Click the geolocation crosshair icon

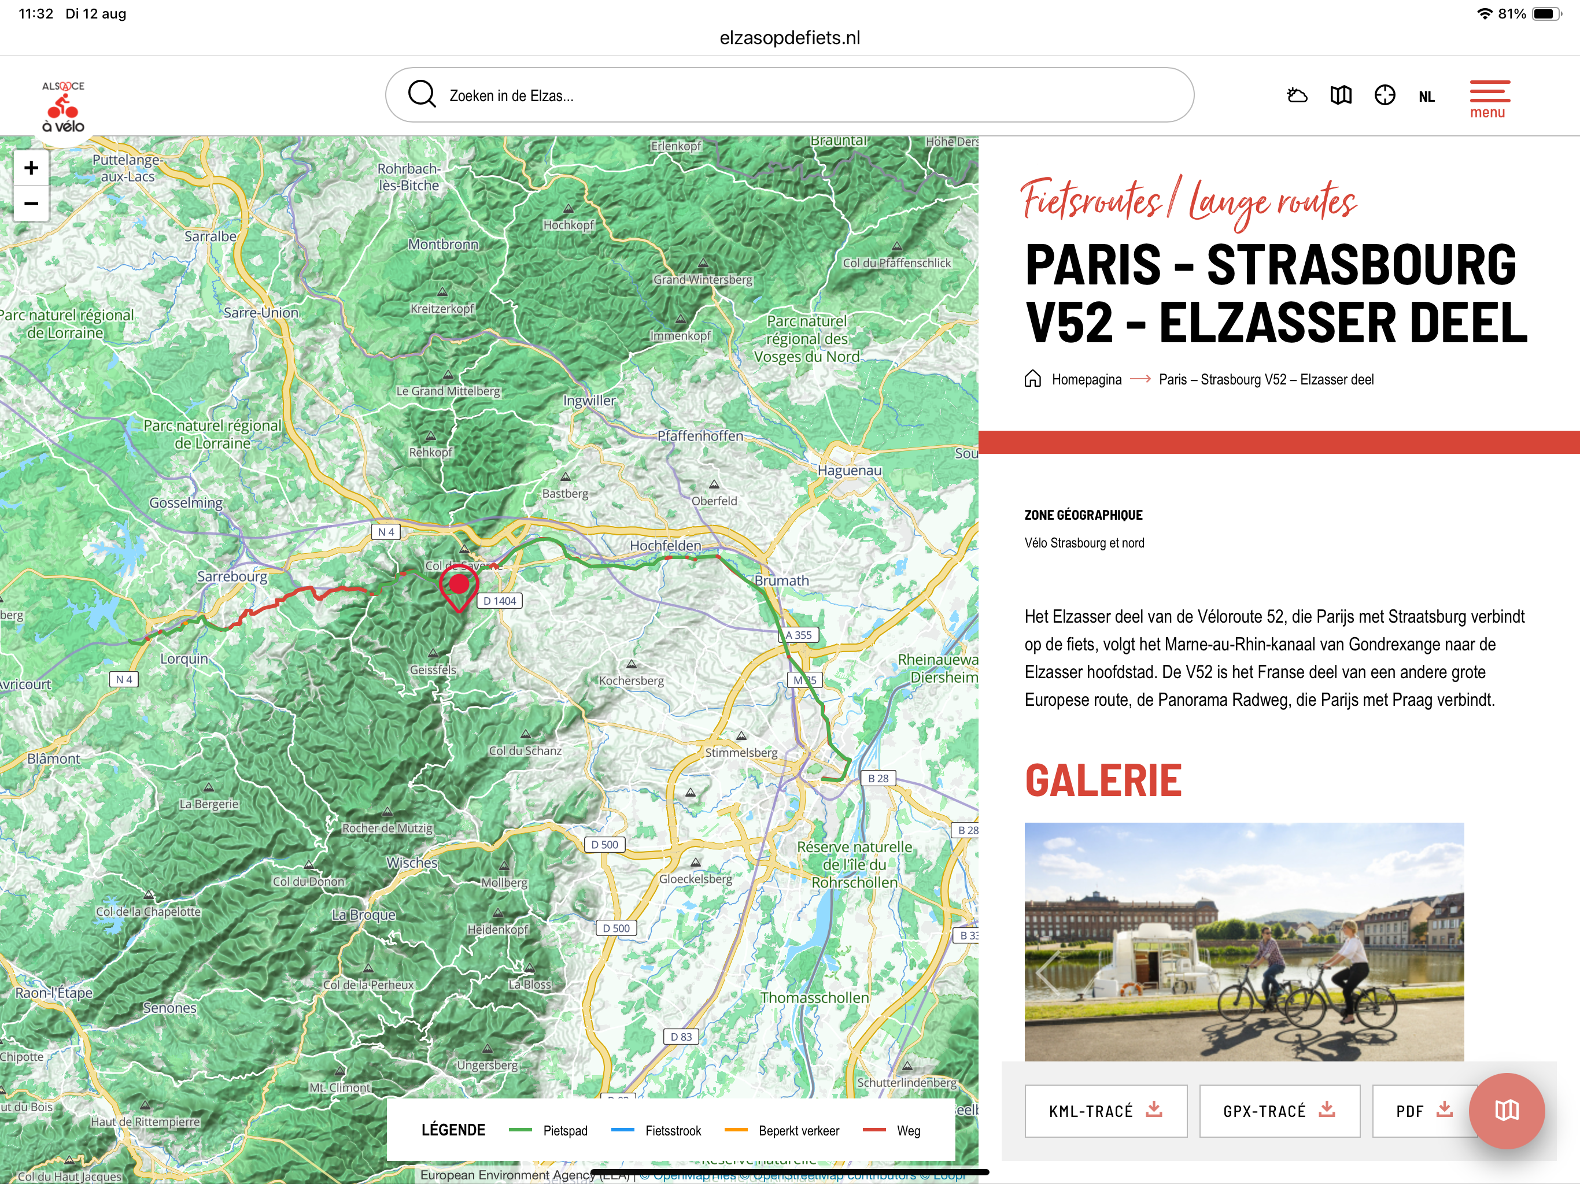(x=1385, y=95)
